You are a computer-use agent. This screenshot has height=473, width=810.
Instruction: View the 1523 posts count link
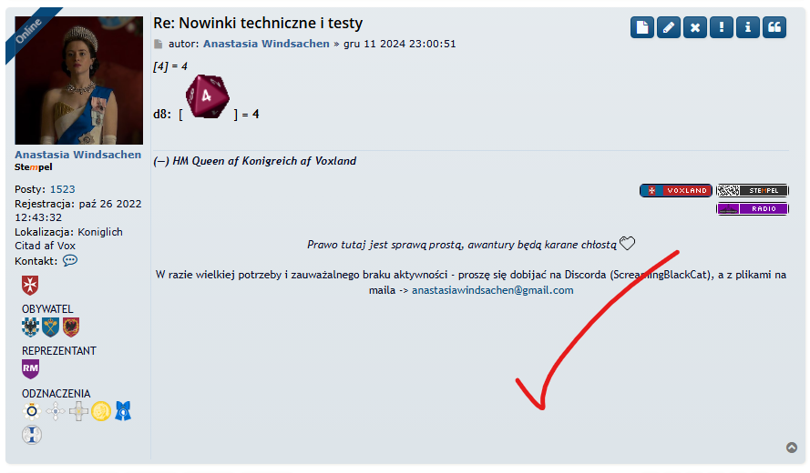click(x=63, y=189)
